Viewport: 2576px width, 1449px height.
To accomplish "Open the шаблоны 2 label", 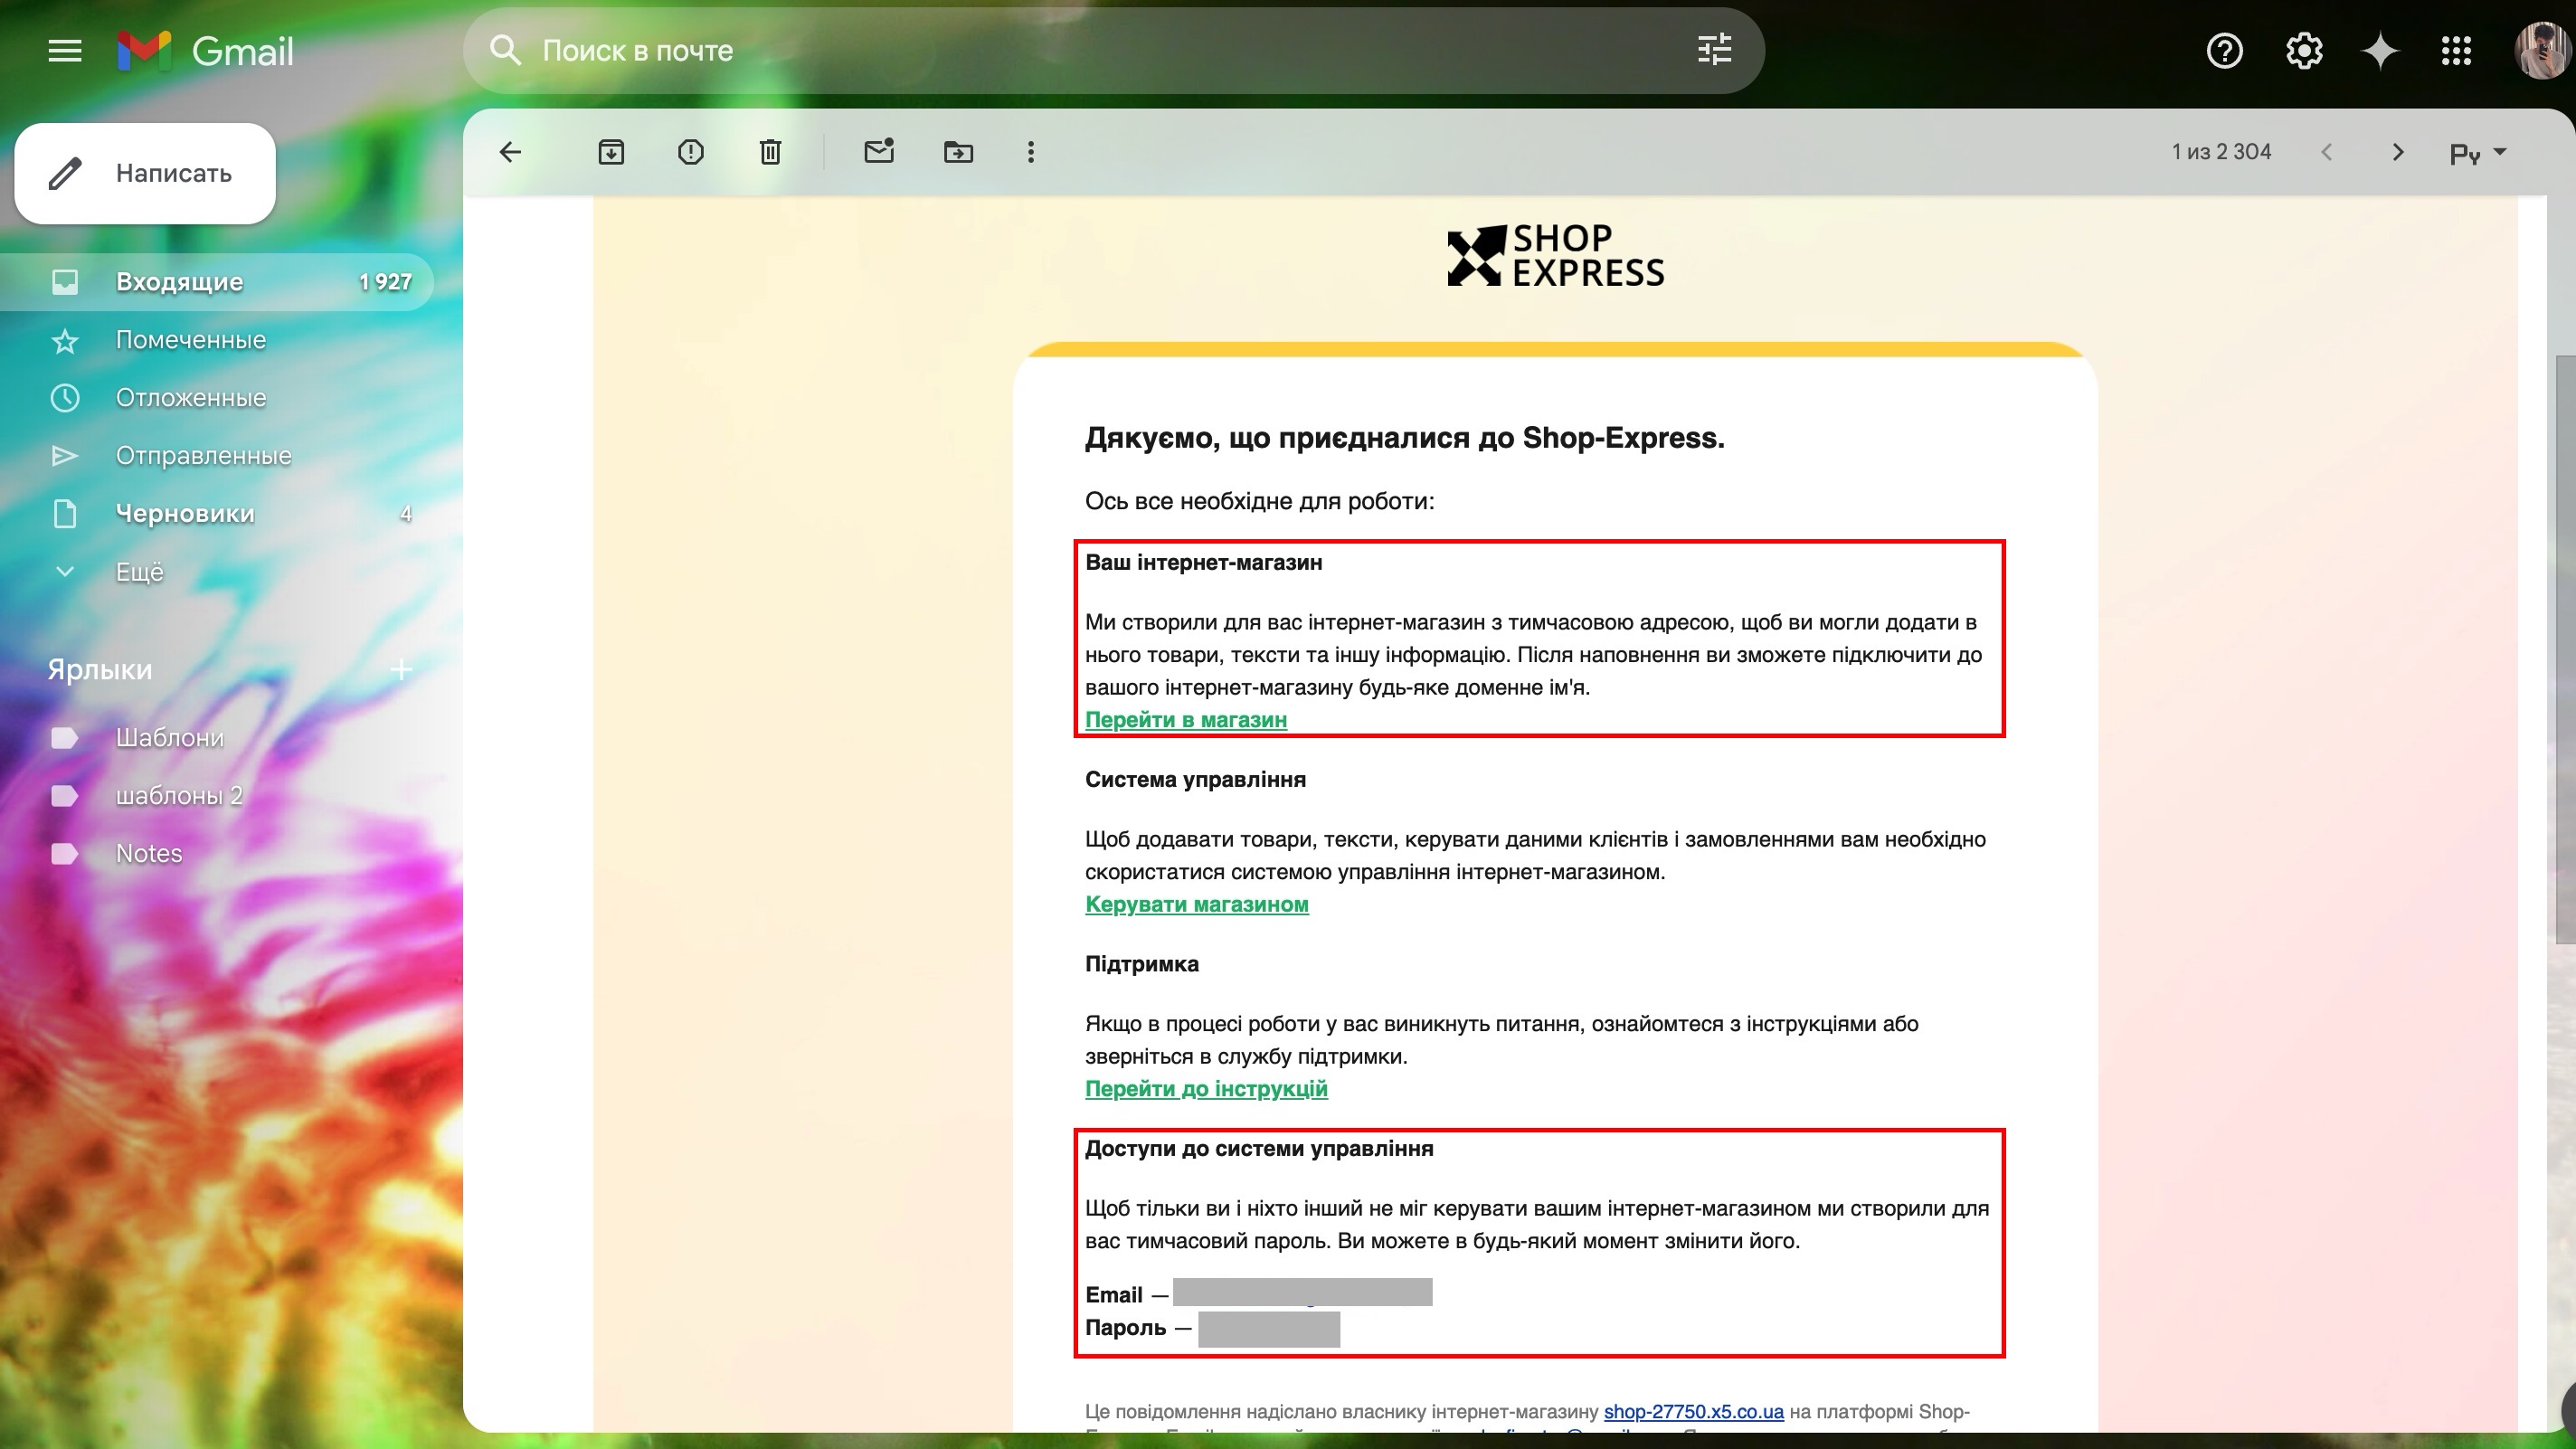I will 217,796.
